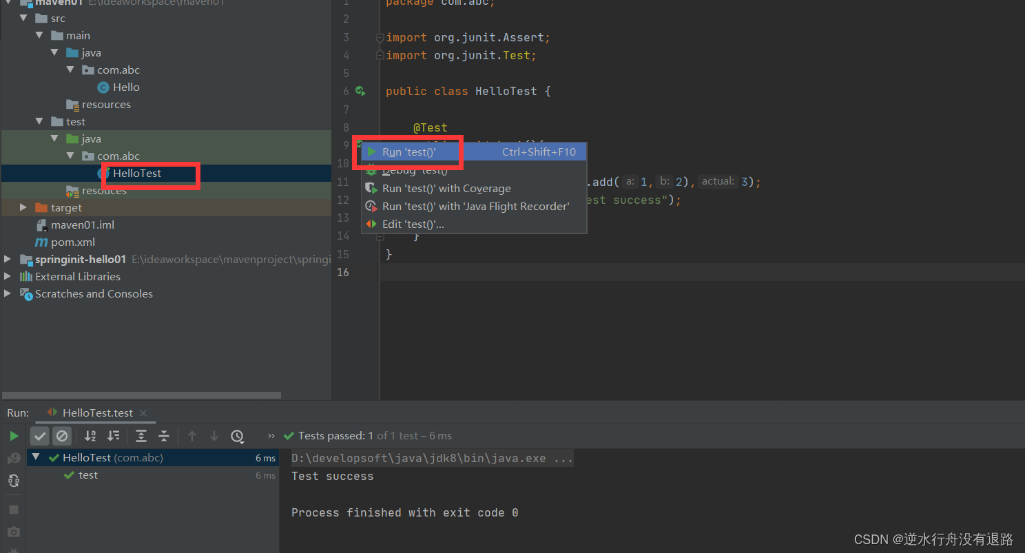The width and height of the screenshot is (1025, 553).
Task: Expand the target folder
Action: pyautogui.click(x=23, y=208)
